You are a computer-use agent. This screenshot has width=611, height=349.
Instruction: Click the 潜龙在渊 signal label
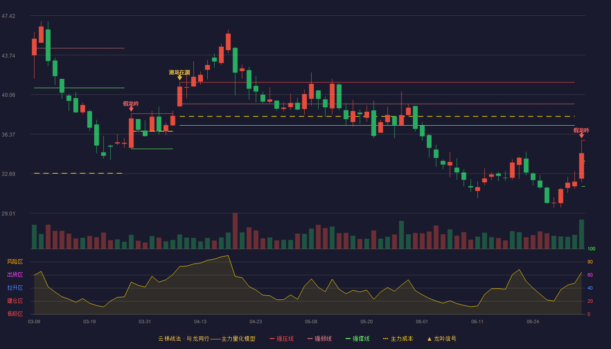point(179,72)
